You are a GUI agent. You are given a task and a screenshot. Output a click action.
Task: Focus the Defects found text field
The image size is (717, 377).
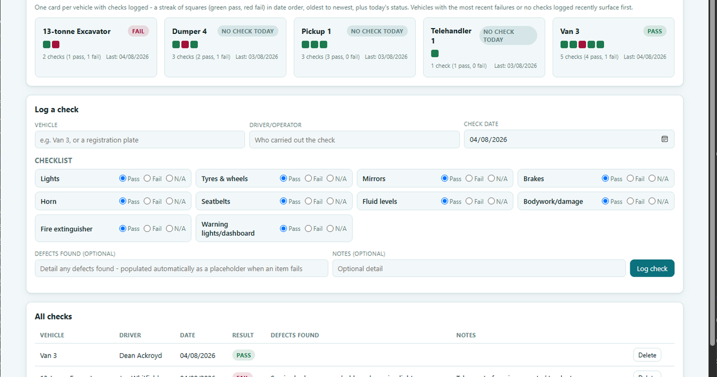coord(182,268)
